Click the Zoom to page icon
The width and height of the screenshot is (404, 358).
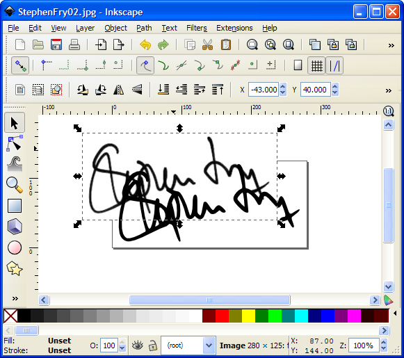pos(289,44)
